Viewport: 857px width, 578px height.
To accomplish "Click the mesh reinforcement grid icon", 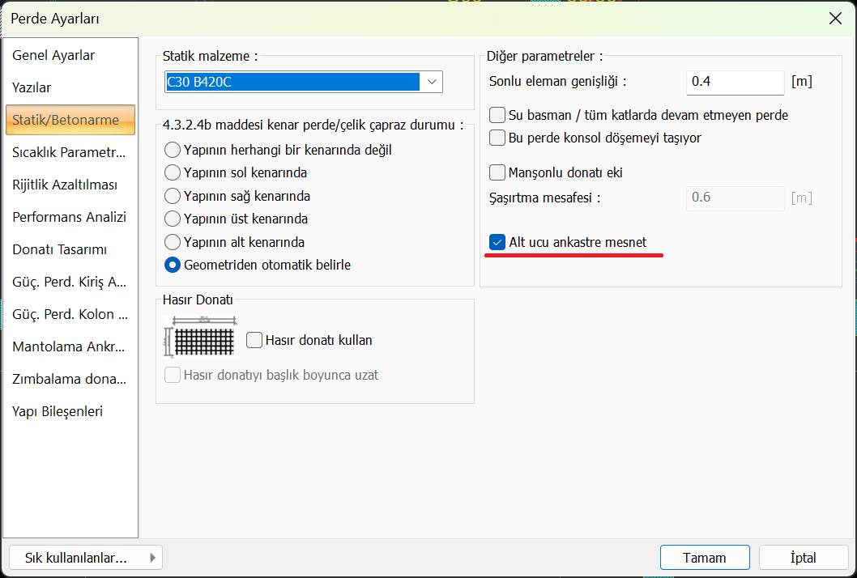I will click(199, 336).
